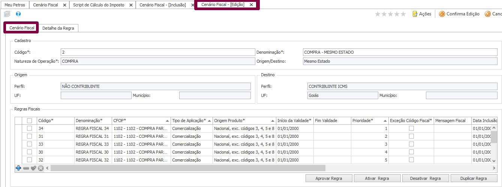
Task: Close the Cenário Fiscal - [Inclusão] tab
Action: pos(192,5)
